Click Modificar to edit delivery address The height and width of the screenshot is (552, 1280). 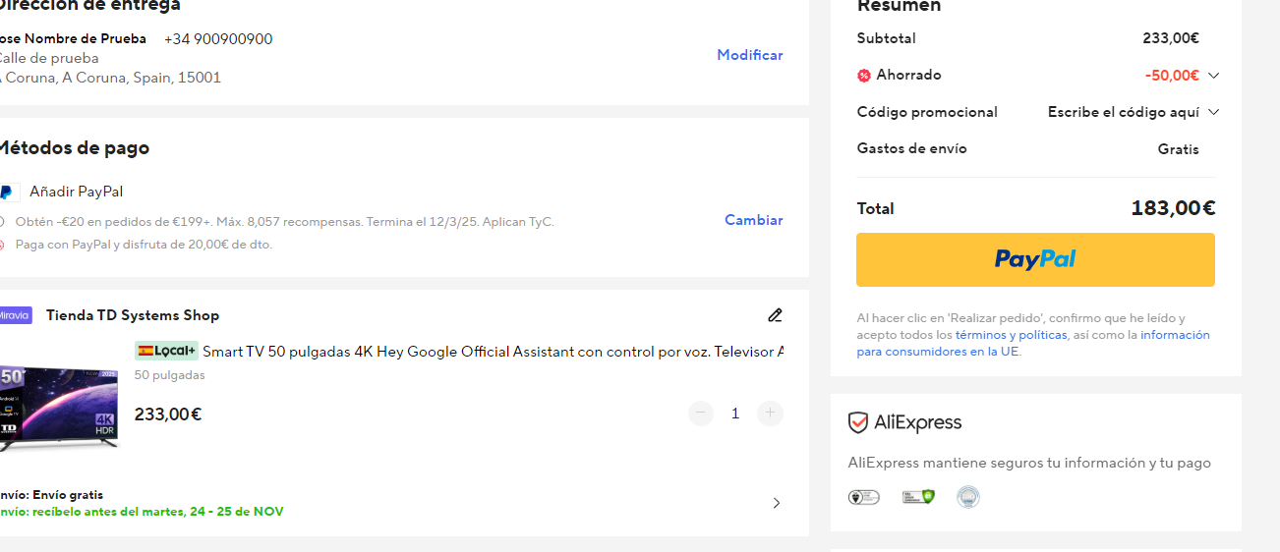coord(750,55)
